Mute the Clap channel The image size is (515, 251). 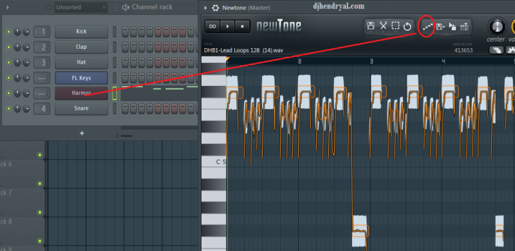tap(8, 48)
